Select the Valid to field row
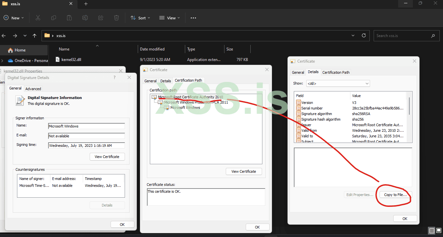 click(x=350, y=136)
